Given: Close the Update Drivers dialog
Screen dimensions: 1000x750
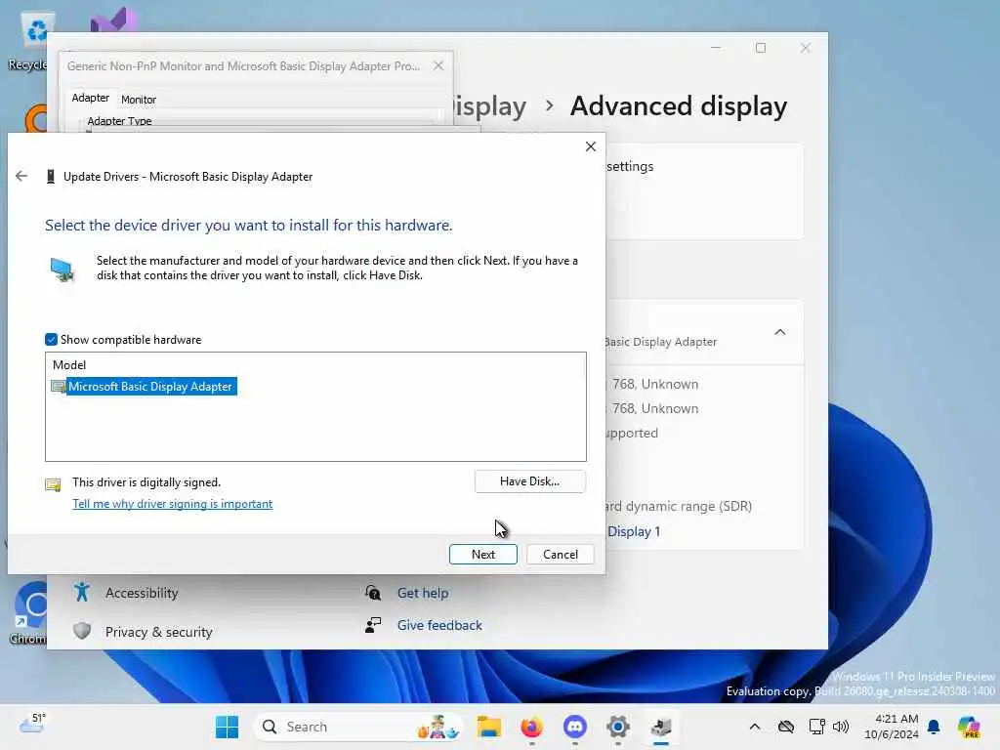Looking at the screenshot, I should [x=591, y=146].
